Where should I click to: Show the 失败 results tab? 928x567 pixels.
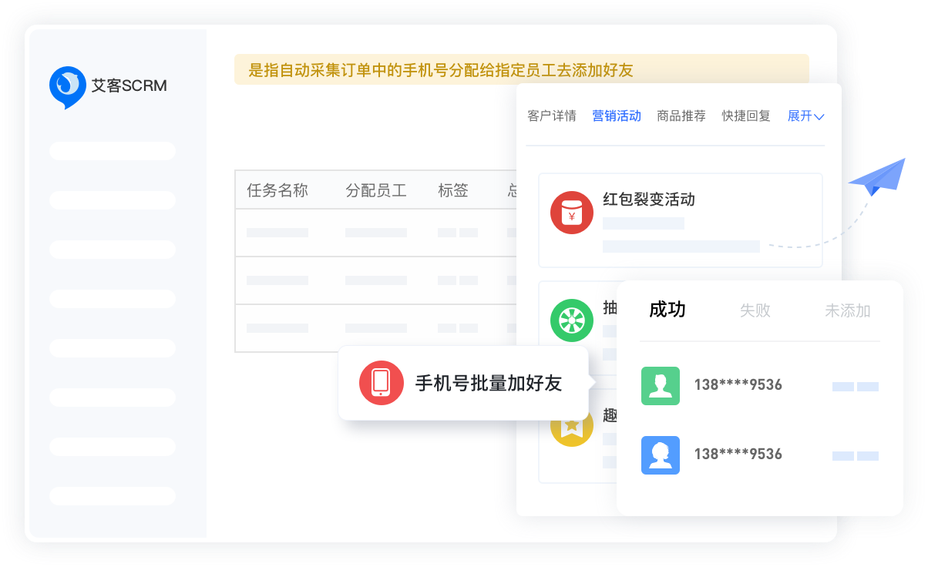(x=755, y=310)
